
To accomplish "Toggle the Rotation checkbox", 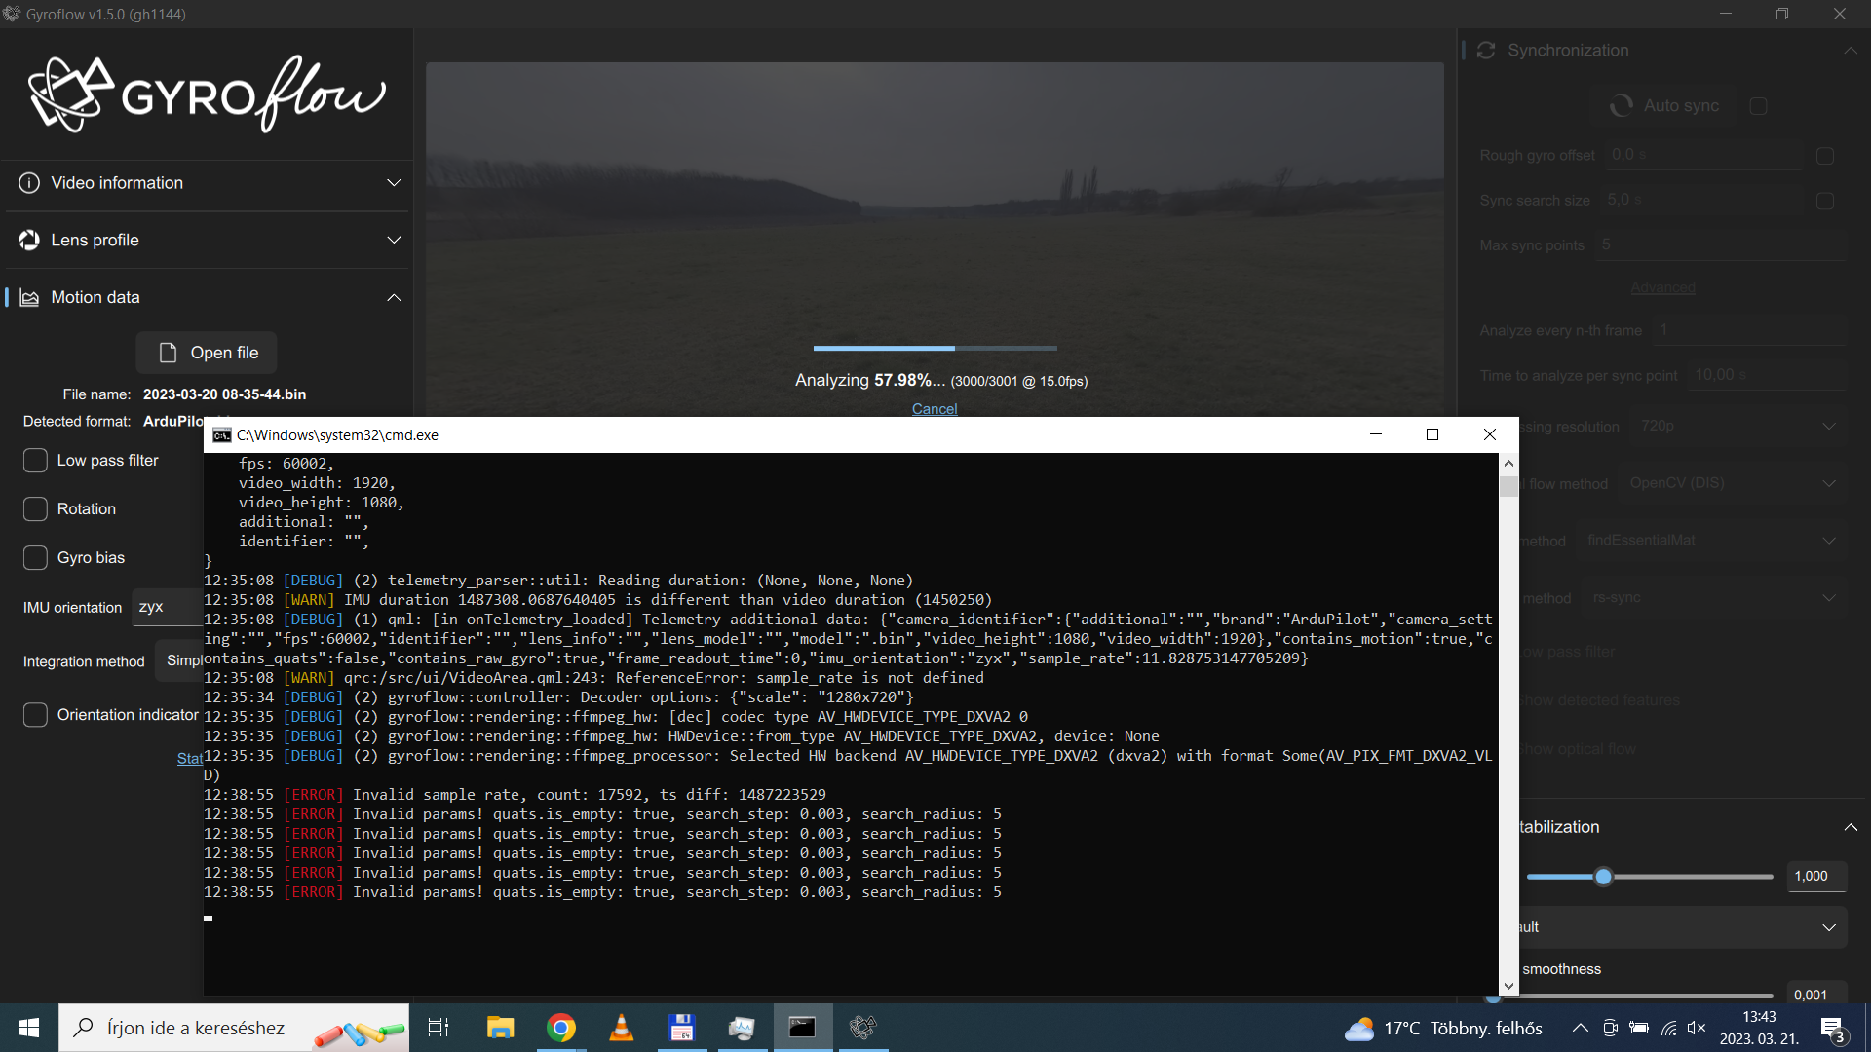I will (35, 508).
